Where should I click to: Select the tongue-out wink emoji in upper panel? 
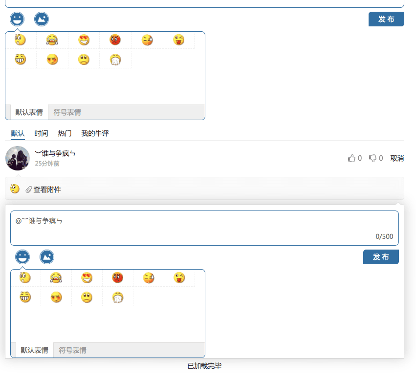pyautogui.click(x=178, y=40)
